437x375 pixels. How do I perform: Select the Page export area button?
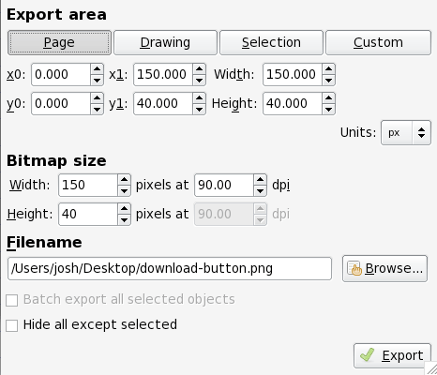(x=59, y=42)
